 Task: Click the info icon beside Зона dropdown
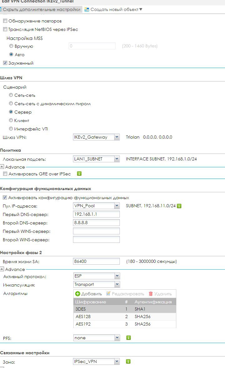click(x=128, y=361)
